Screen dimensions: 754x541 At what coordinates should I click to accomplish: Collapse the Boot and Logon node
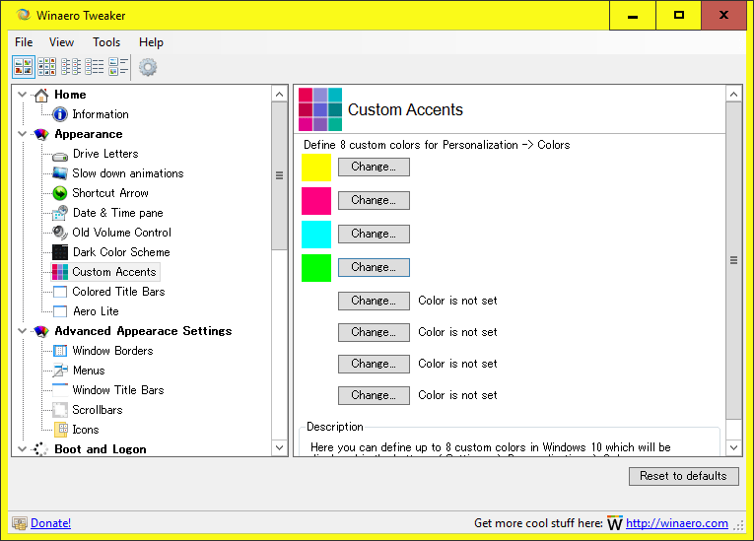pos(22,449)
